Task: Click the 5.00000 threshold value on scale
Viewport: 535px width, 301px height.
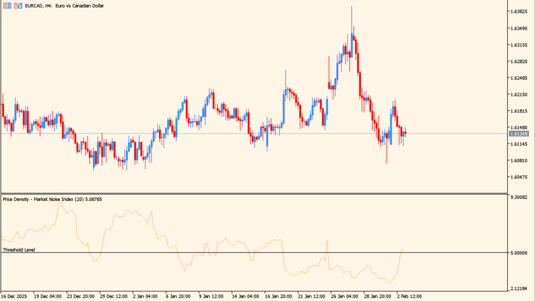Action: click(520, 253)
